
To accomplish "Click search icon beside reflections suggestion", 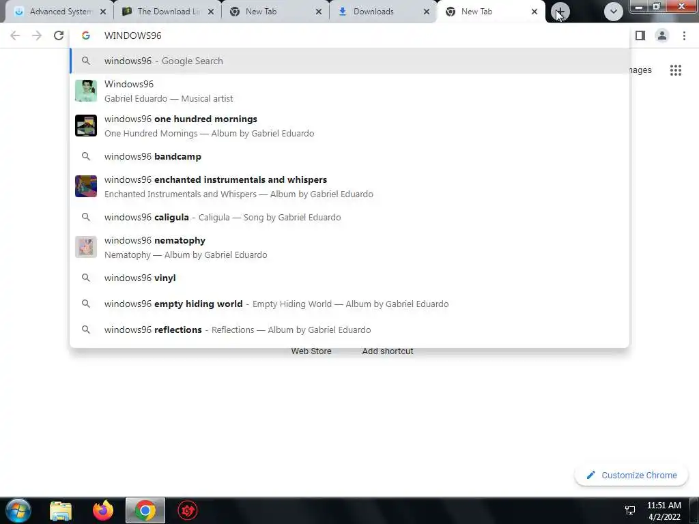I will tap(86, 330).
